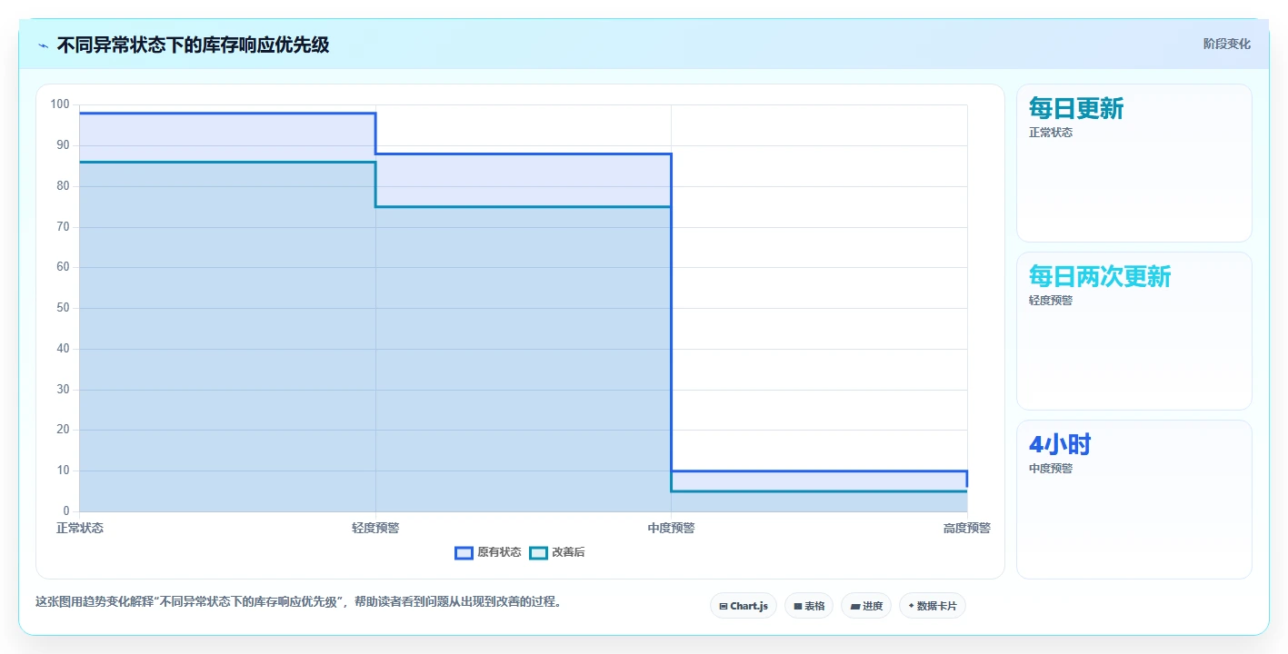Click the 正常状态 x-axis label
This screenshot has width=1288, height=654.
tap(80, 528)
